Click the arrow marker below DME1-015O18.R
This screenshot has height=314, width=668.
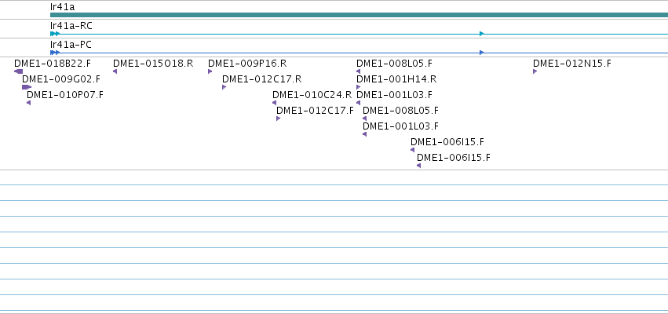pyautogui.click(x=115, y=71)
